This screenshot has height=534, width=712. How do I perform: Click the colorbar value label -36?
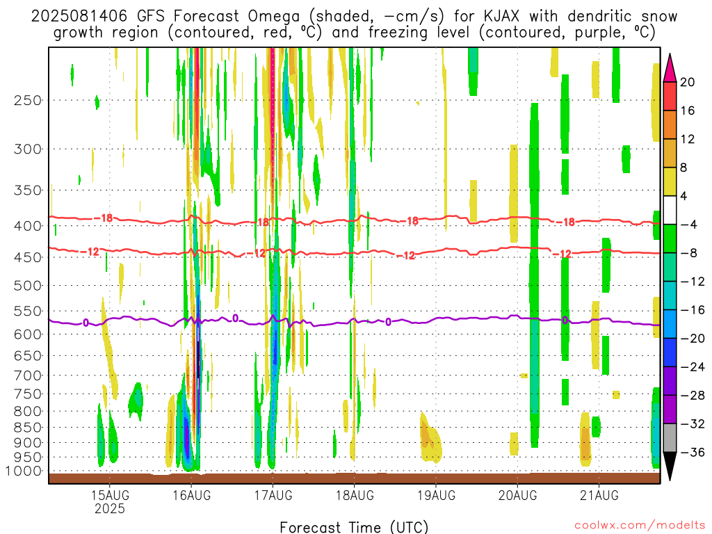coord(693,452)
